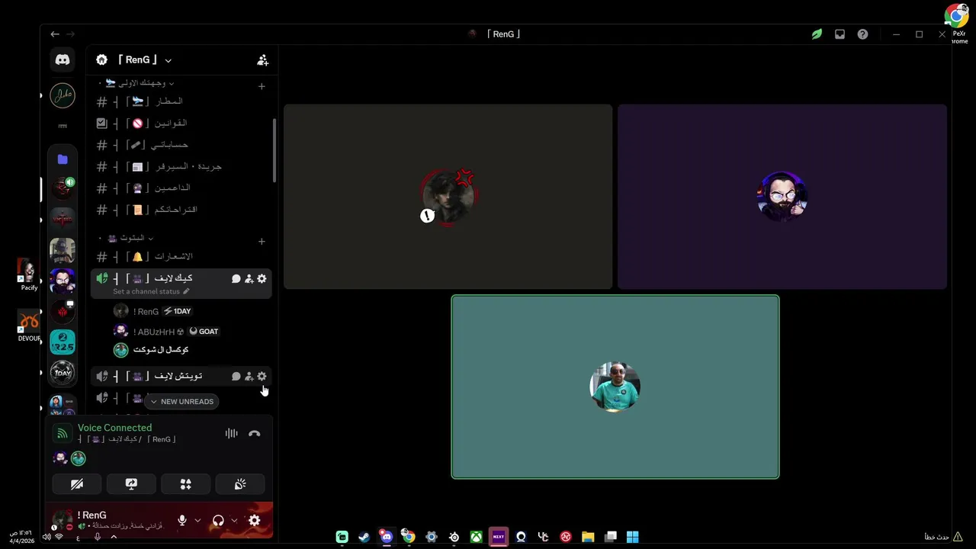
Task: Open the الاشعارات channel
Action: pyautogui.click(x=181, y=257)
